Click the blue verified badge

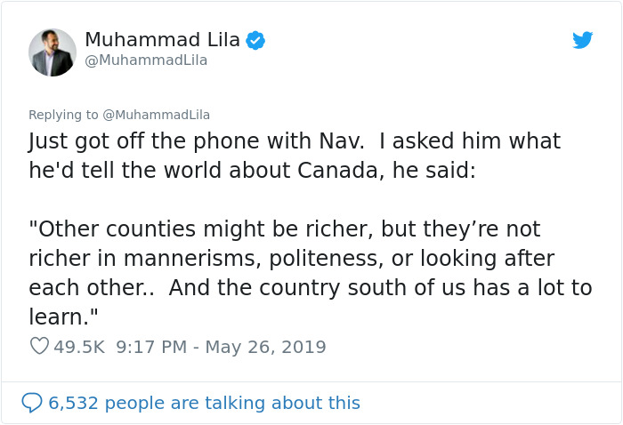(x=255, y=40)
